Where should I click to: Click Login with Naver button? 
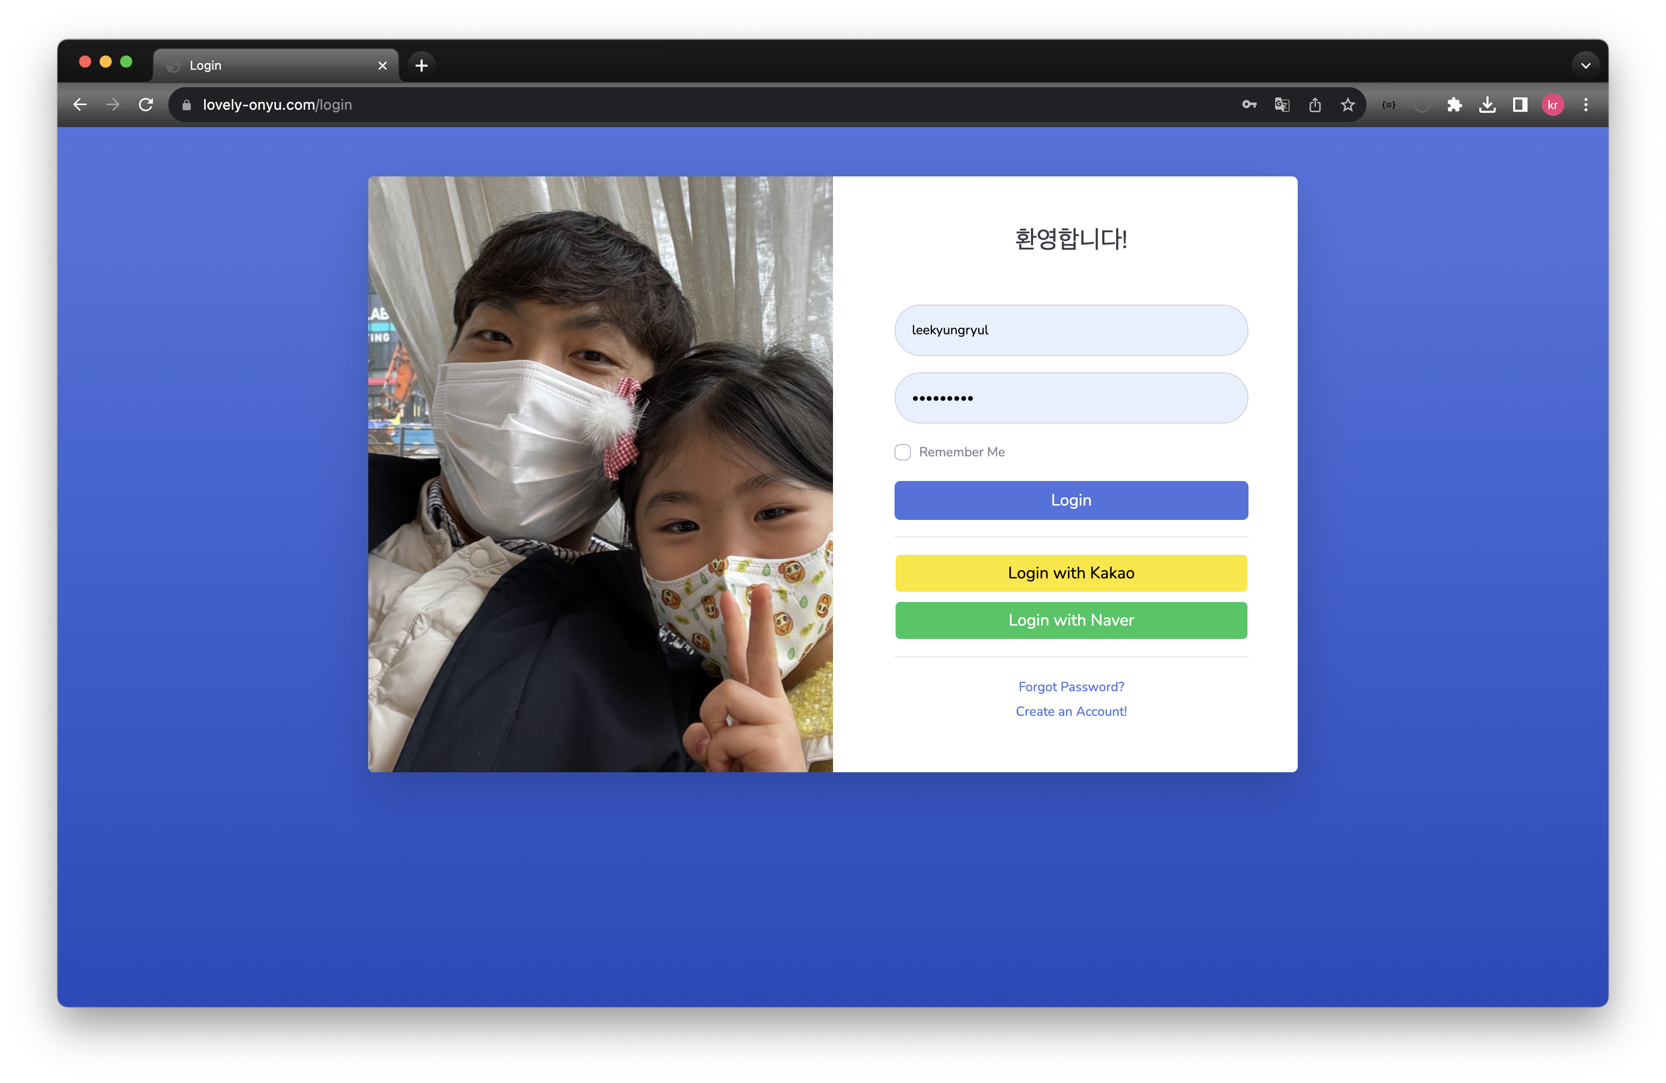1070,620
